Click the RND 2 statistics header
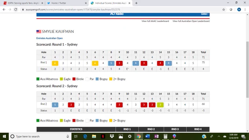The height and width of the screenshot is (140, 249). [x=151, y=129]
